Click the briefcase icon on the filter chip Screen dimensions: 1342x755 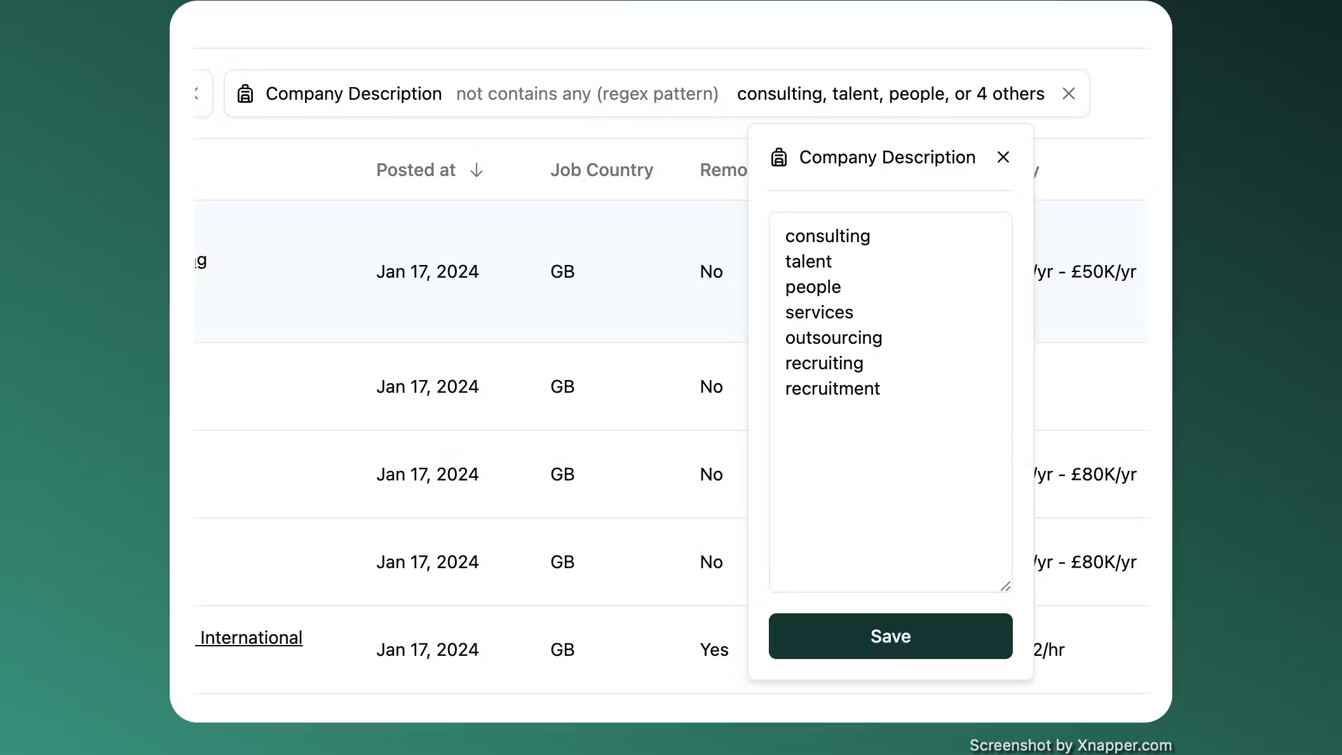[246, 93]
